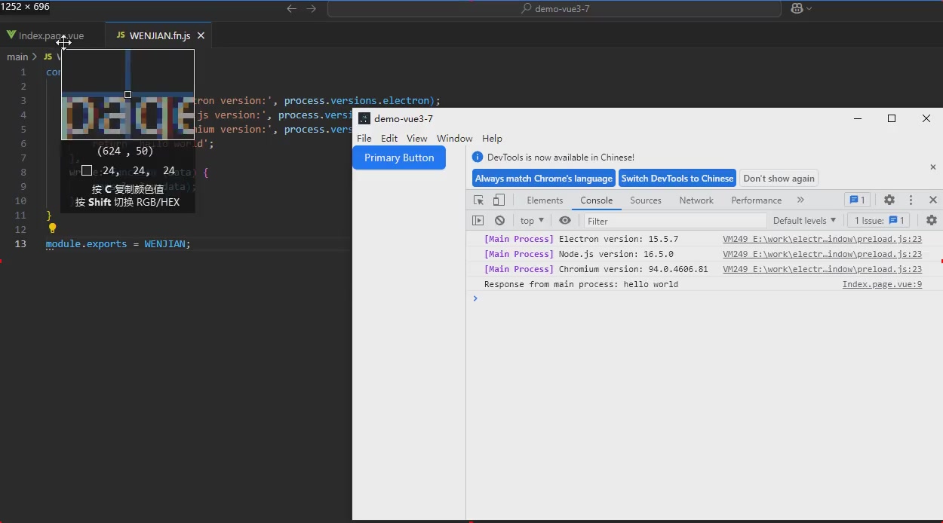Click the Primary Button
Image resolution: width=943 pixels, height=523 pixels.
pos(399,158)
